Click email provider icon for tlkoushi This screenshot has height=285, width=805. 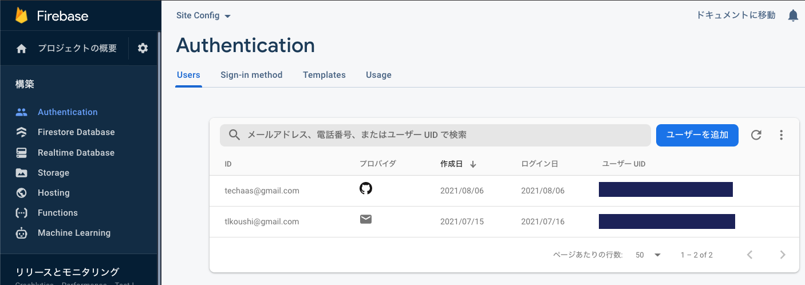[366, 219]
